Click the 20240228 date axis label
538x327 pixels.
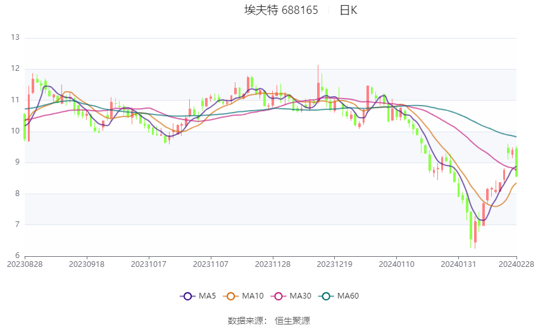coord(516,264)
